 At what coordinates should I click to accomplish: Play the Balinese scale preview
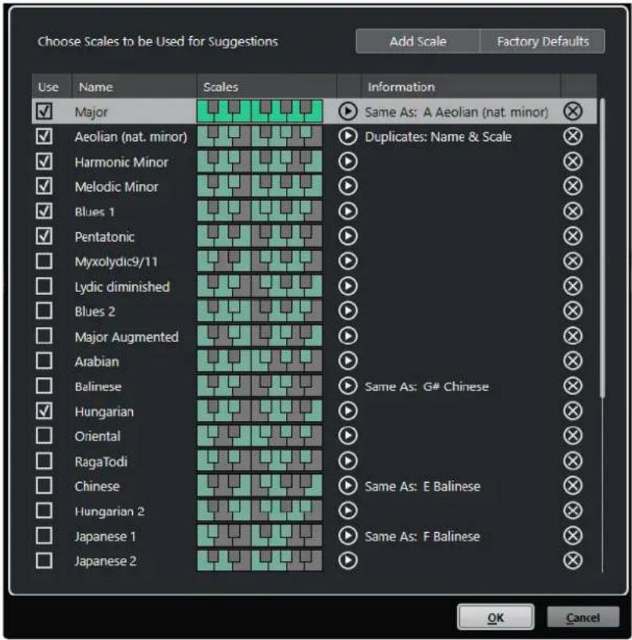(x=348, y=386)
